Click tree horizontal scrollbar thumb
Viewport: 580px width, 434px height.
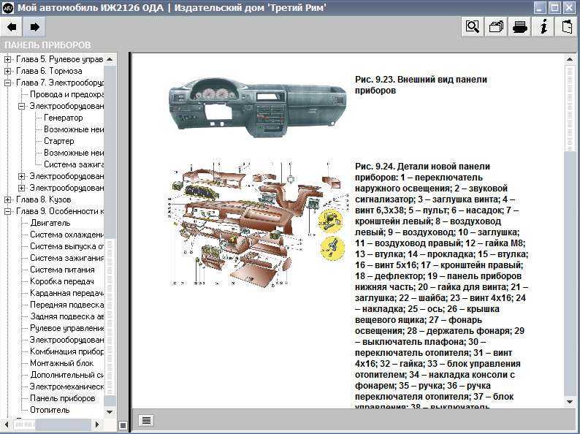tap(24, 425)
